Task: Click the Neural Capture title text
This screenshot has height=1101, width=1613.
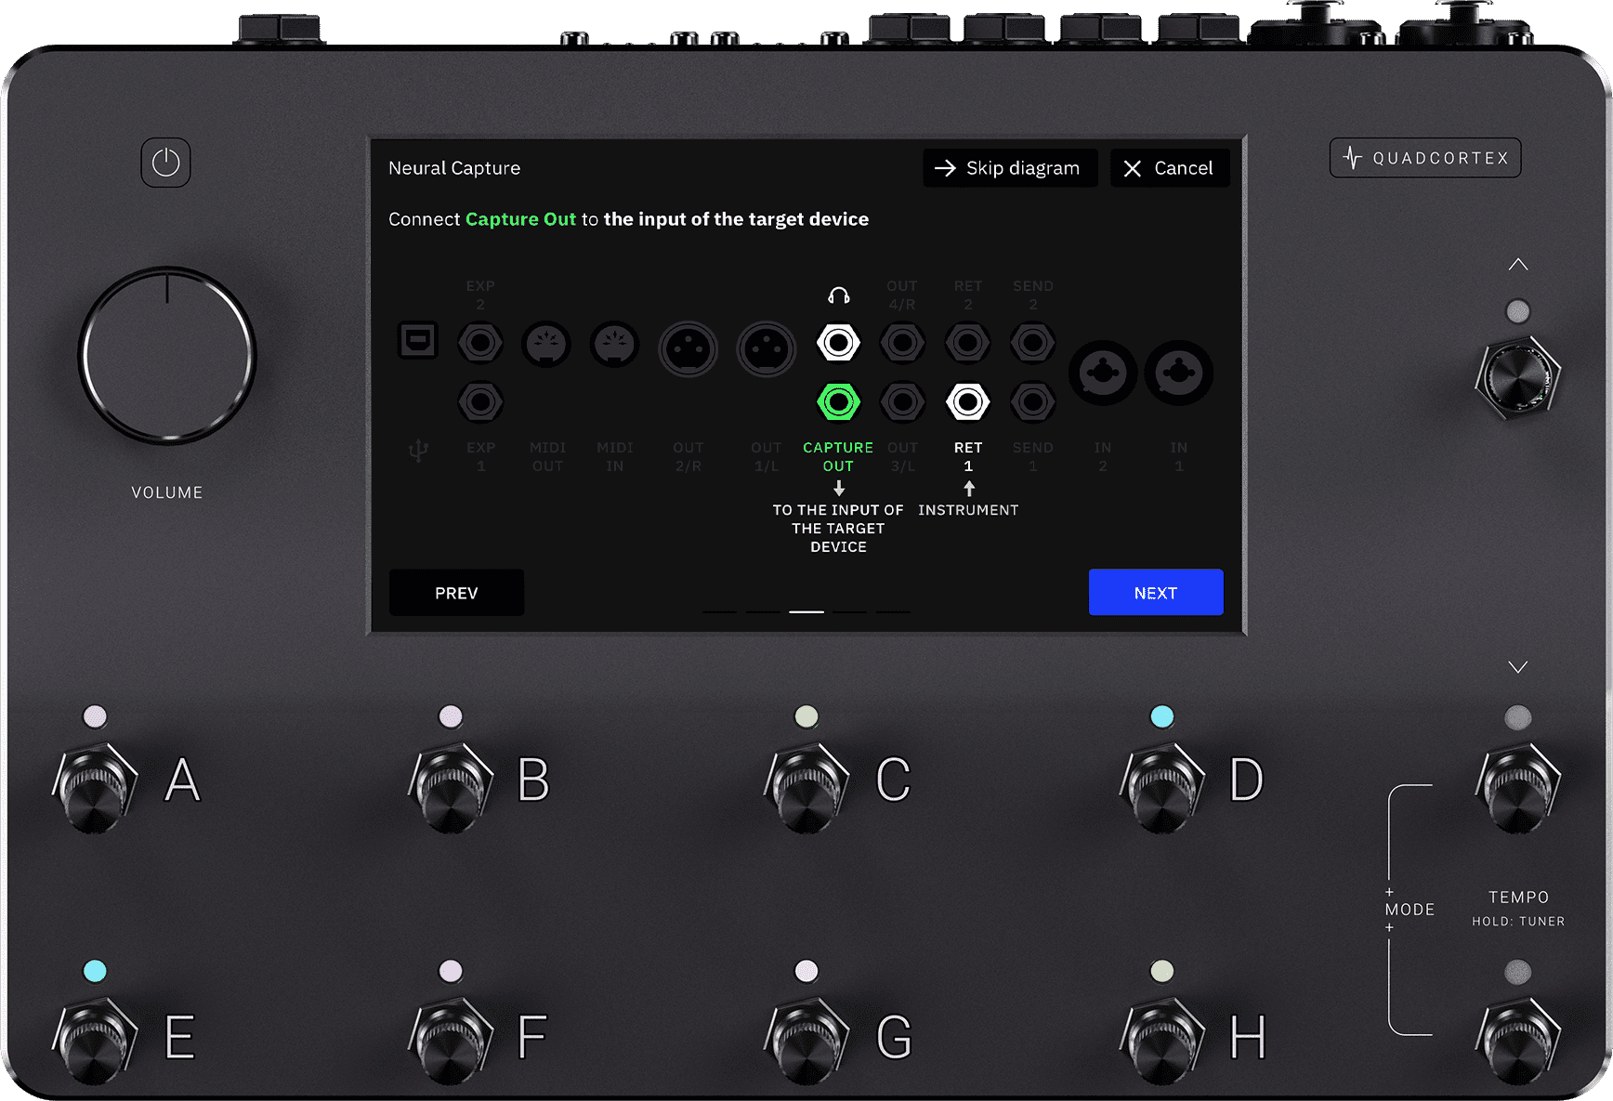Action: (454, 168)
